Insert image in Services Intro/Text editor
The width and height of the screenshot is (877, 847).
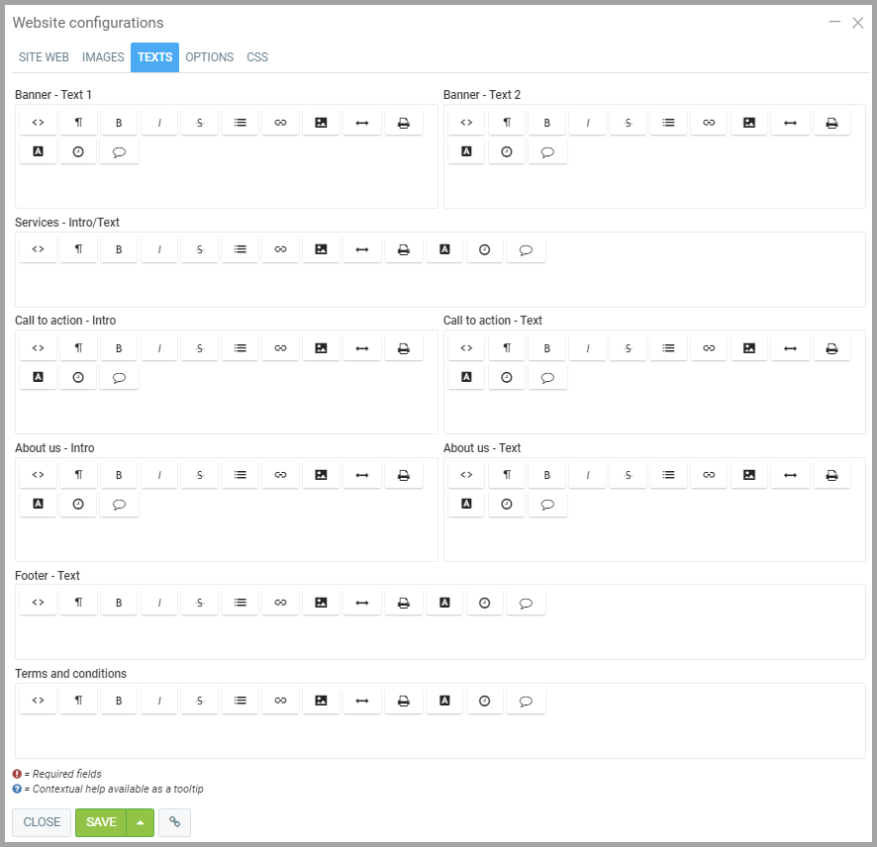[321, 250]
